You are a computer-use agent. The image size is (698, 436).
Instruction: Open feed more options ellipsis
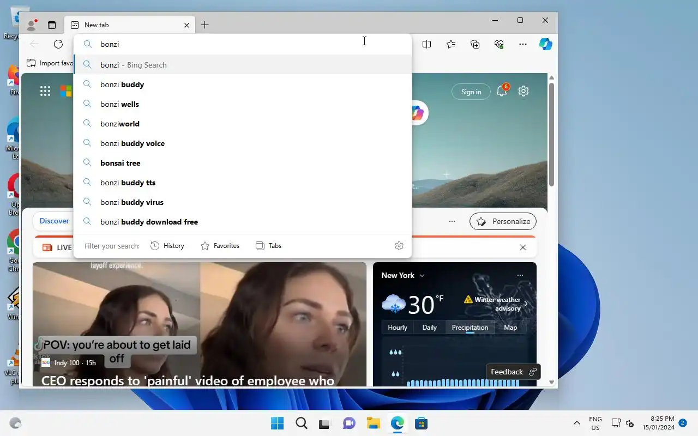(x=452, y=221)
